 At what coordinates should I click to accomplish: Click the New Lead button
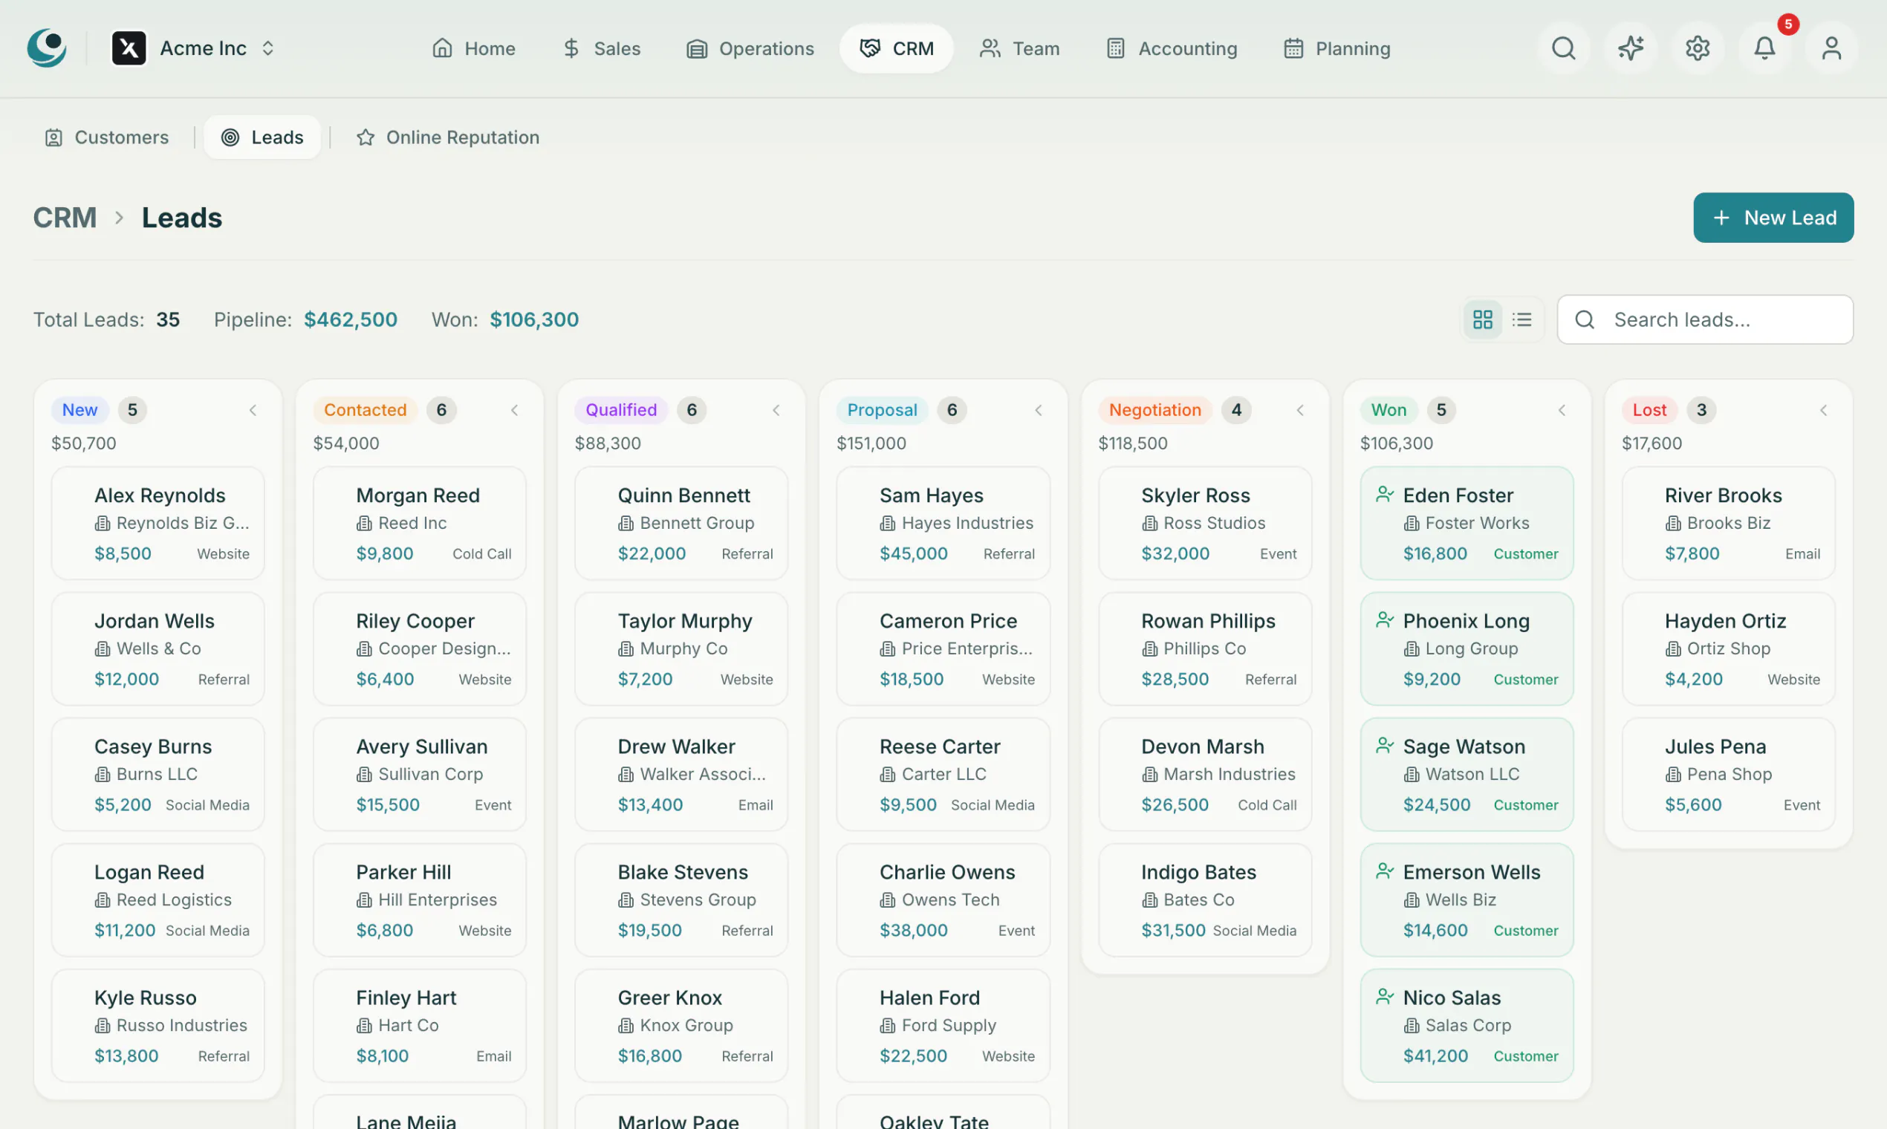[x=1773, y=218]
